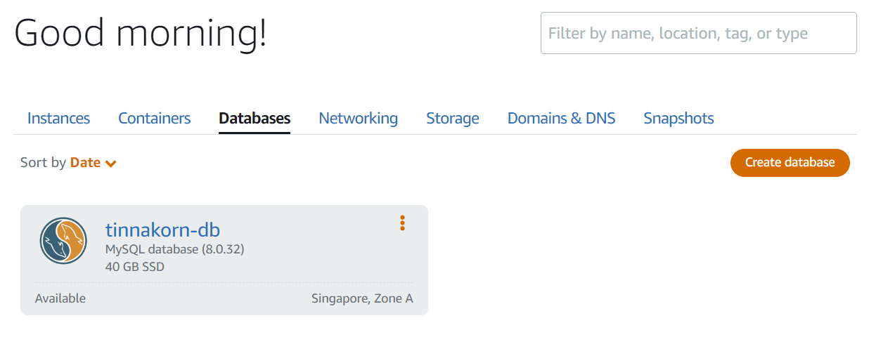Open the Sort by Date dropdown

point(86,163)
